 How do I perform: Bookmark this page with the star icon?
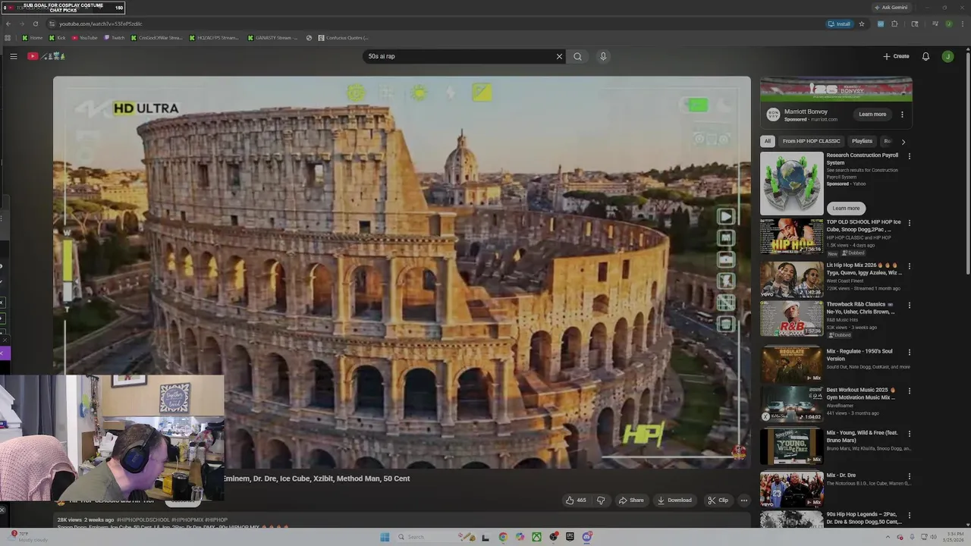pos(862,24)
